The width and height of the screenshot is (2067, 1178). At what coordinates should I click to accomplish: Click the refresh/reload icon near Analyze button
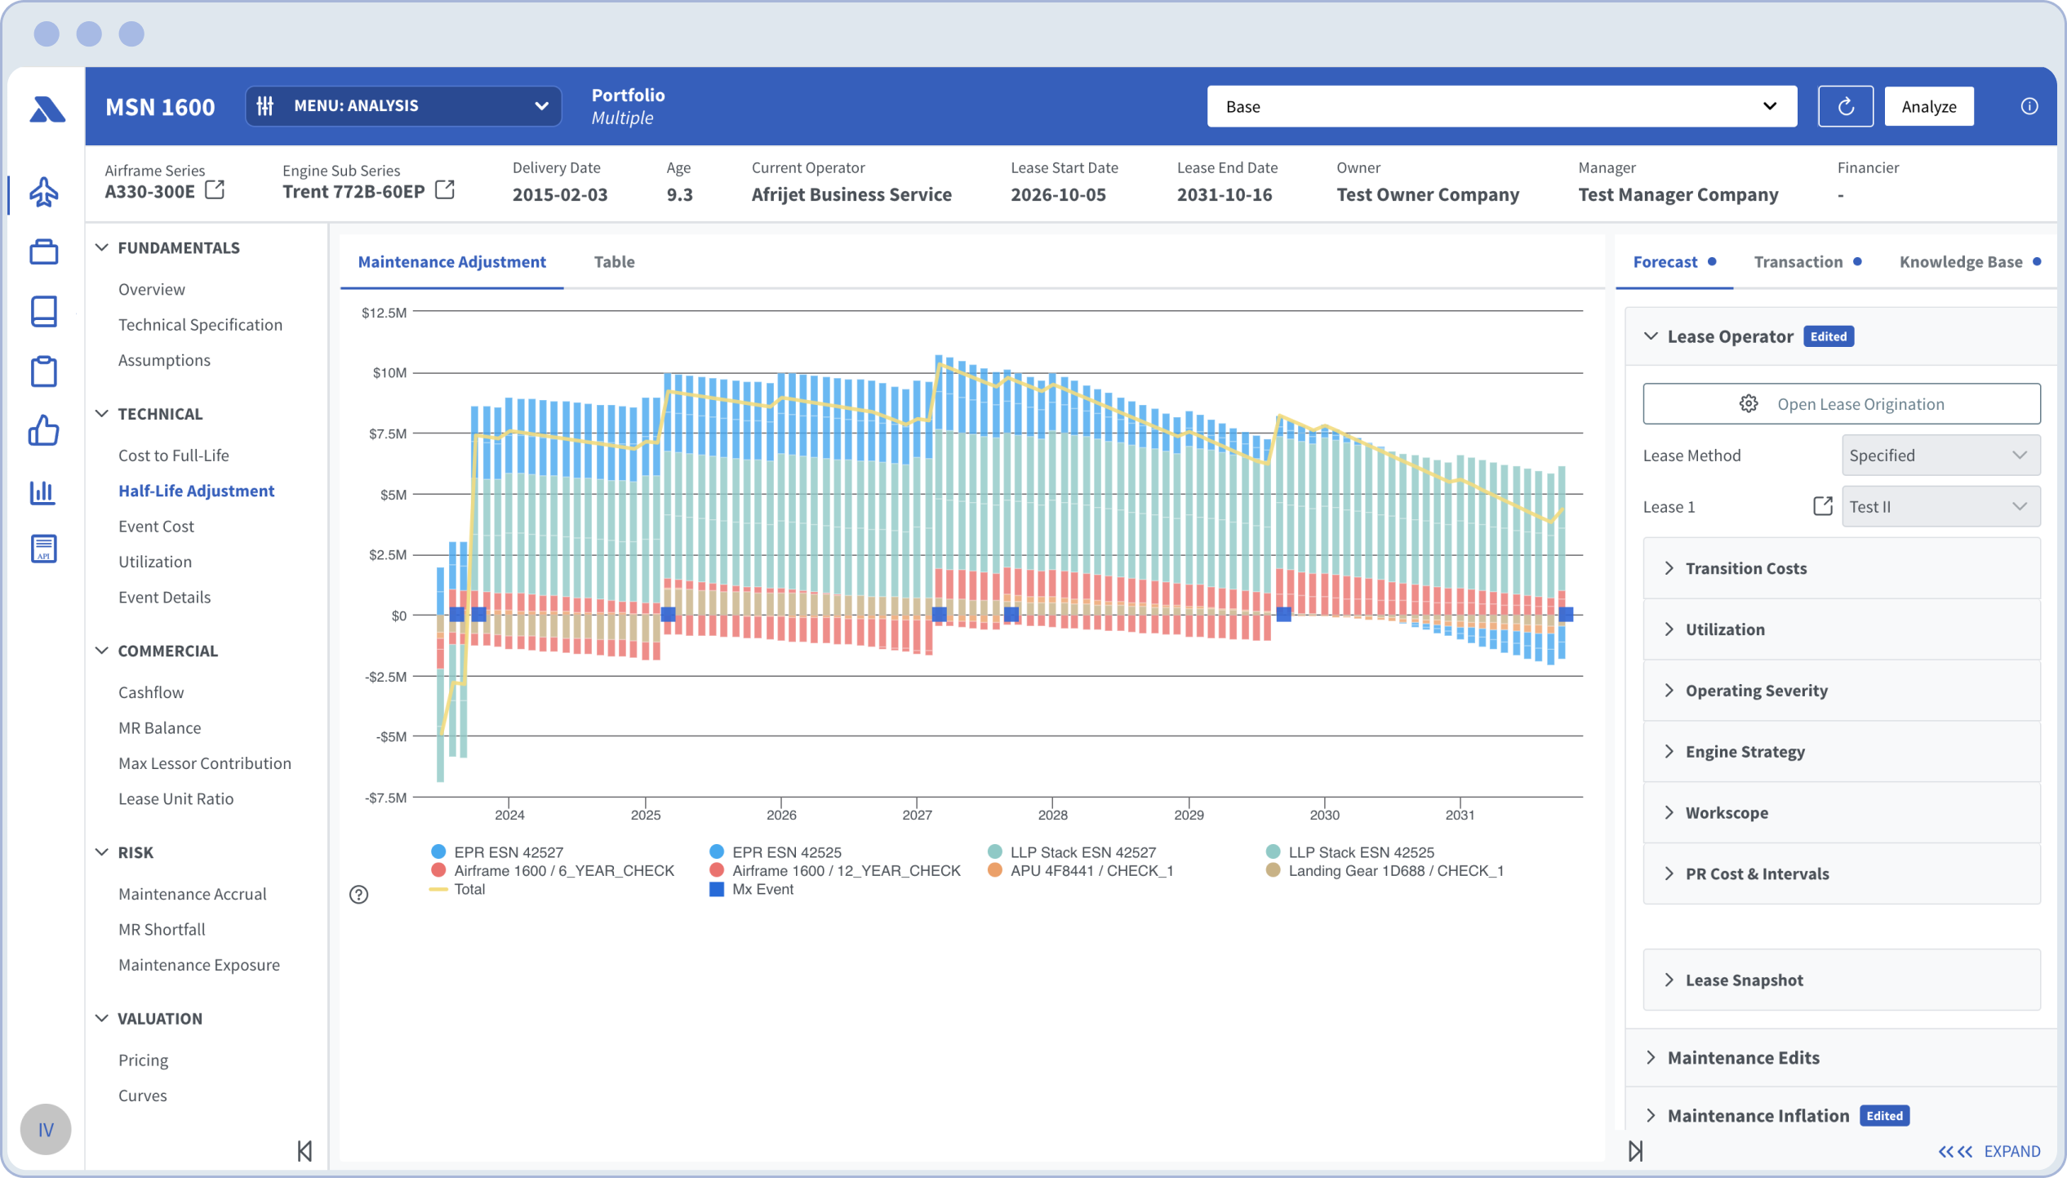tap(1844, 106)
